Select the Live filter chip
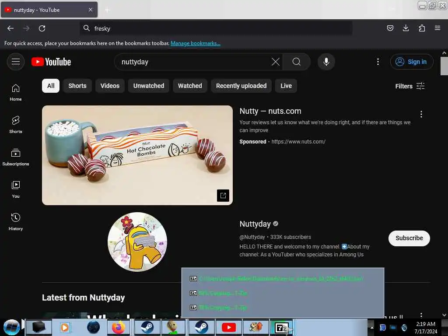The image size is (448, 336). click(286, 86)
